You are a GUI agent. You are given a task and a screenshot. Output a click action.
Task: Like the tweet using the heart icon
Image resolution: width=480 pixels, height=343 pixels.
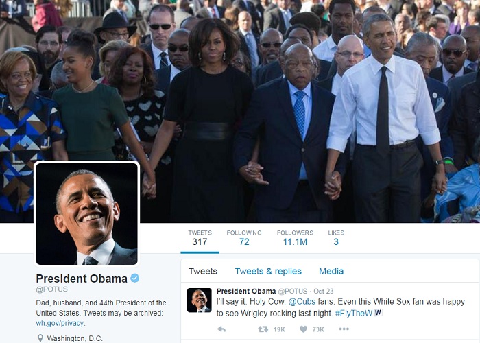(303, 329)
